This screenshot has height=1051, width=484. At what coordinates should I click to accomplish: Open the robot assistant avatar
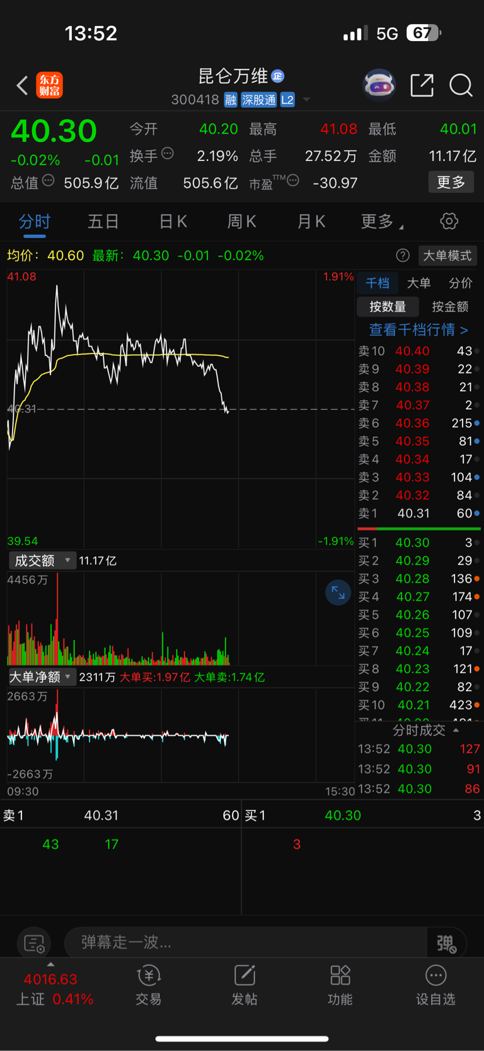379,85
